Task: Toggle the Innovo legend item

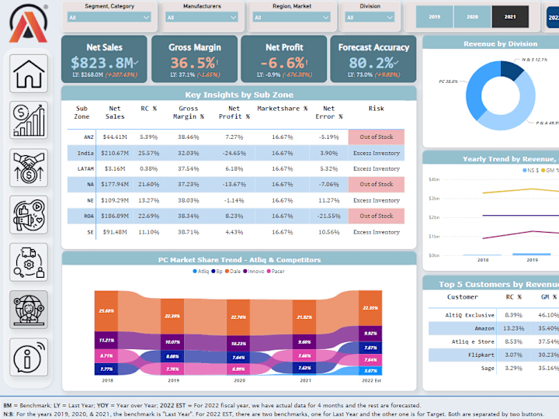Action: pos(253,271)
